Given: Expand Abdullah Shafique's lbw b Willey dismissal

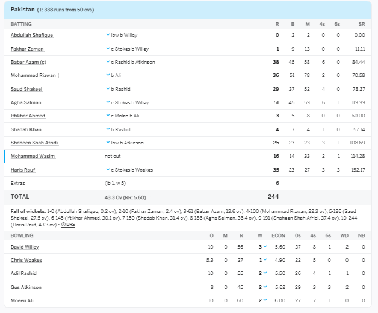Looking at the screenshot, I should [108, 35].
